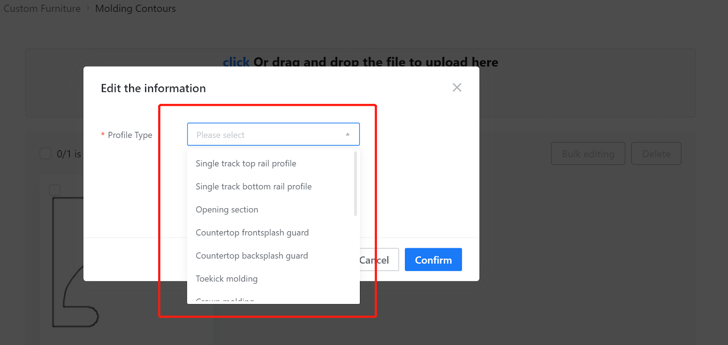
Task: Open Bulk editing
Action: coord(588,154)
